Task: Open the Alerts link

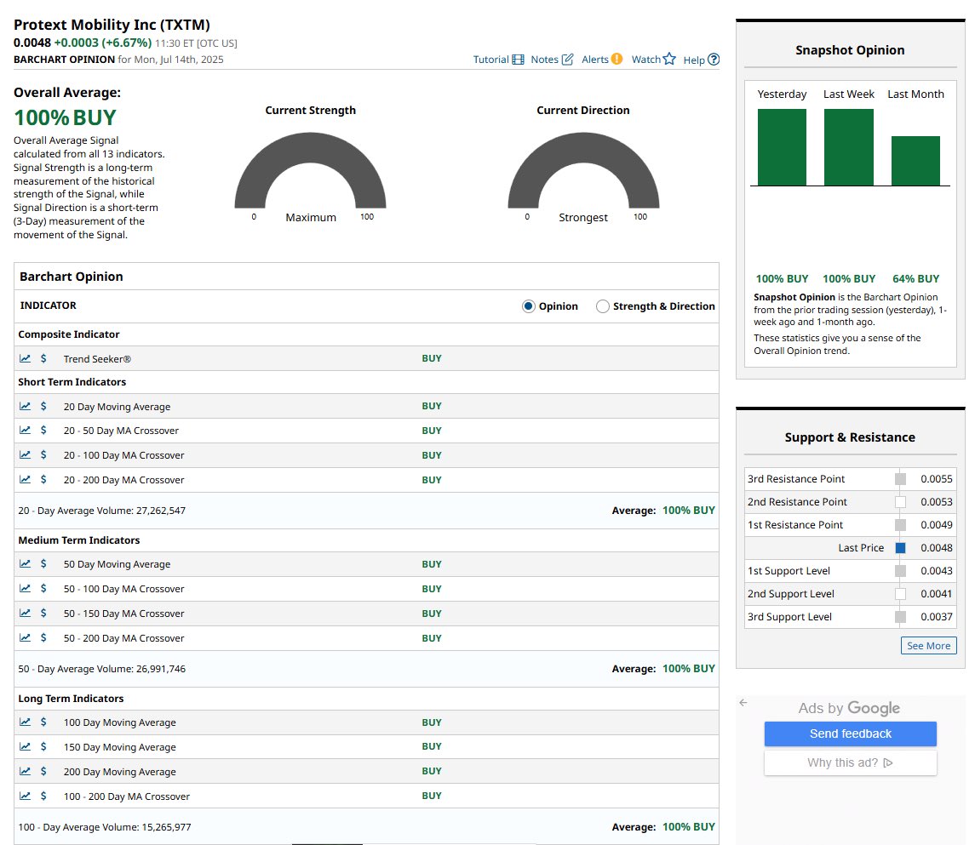Action: click(595, 60)
